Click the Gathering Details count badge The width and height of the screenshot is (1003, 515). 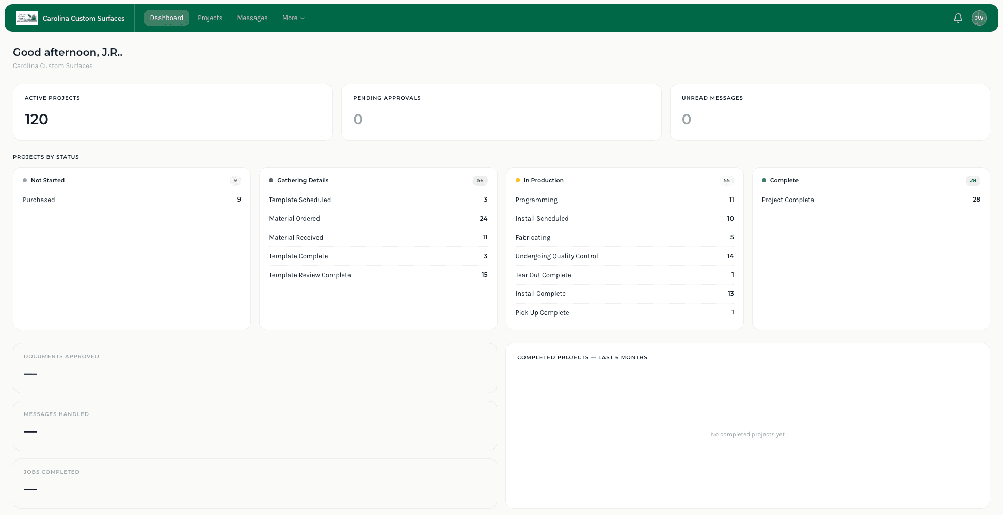pyautogui.click(x=480, y=181)
